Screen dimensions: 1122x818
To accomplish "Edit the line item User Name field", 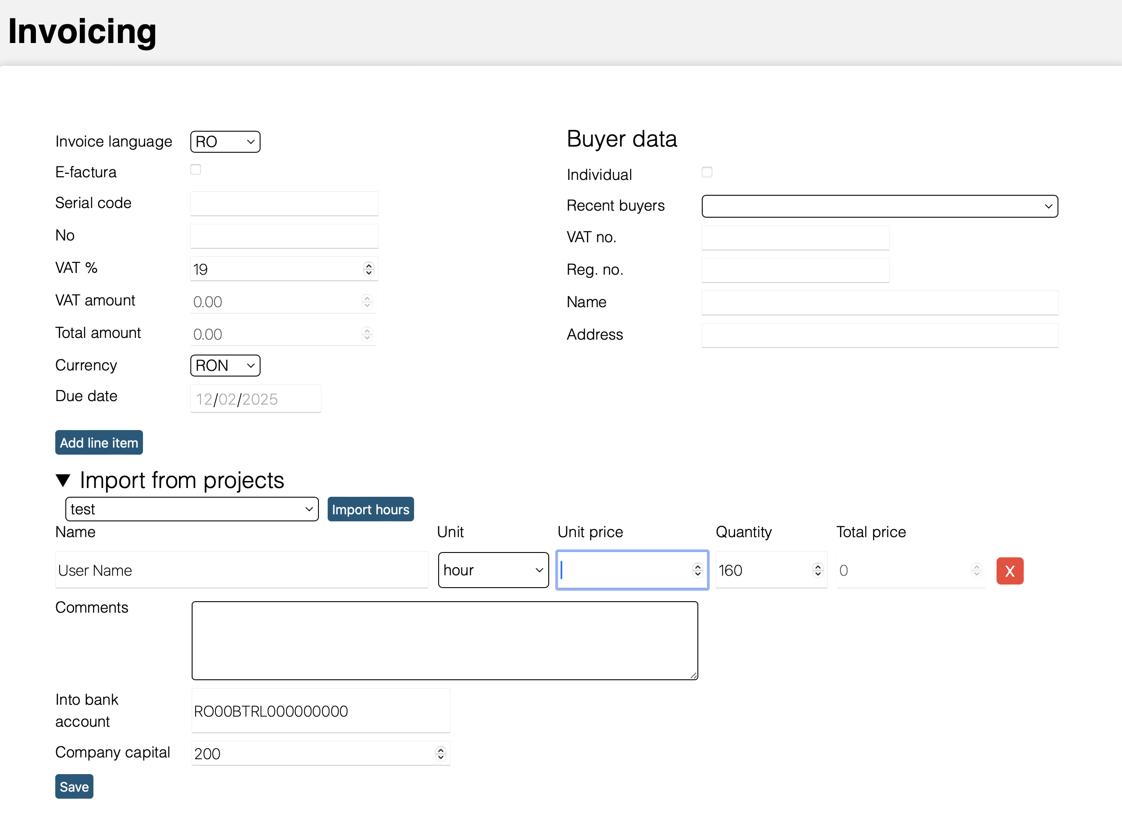I will coord(242,570).
